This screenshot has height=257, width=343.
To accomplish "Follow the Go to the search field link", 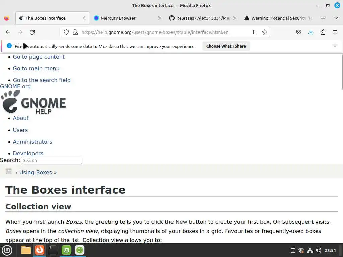I will point(42,80).
